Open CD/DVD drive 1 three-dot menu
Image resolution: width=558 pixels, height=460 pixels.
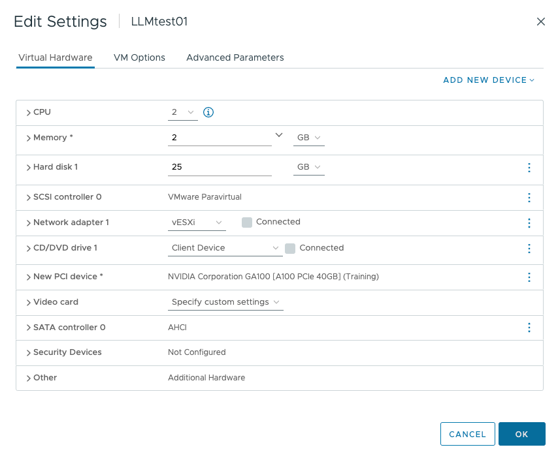529,249
